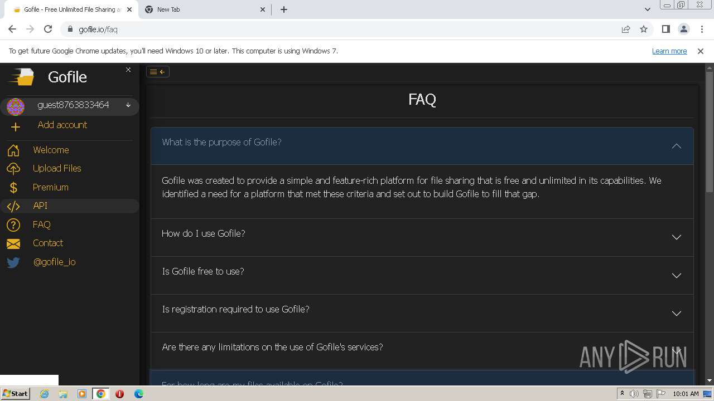Click the Opera icon in the taskbar
714x401 pixels.
click(x=119, y=394)
